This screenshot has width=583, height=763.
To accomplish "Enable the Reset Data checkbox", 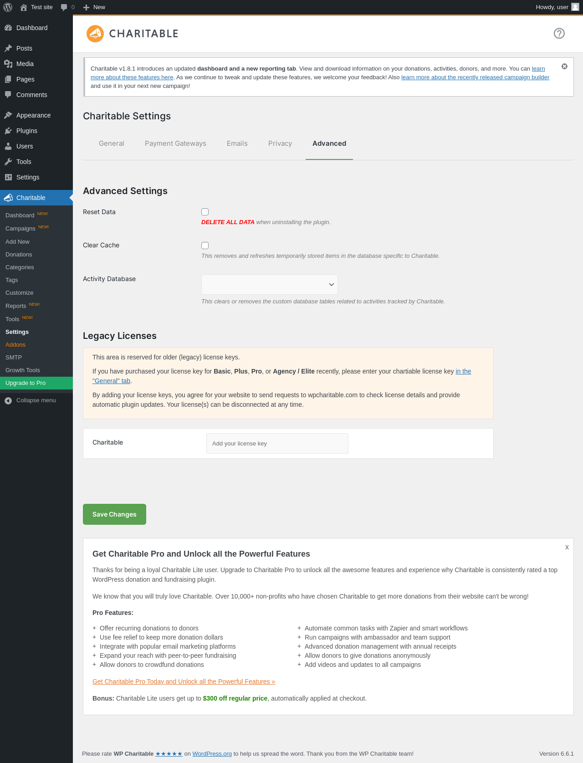I will click(205, 212).
